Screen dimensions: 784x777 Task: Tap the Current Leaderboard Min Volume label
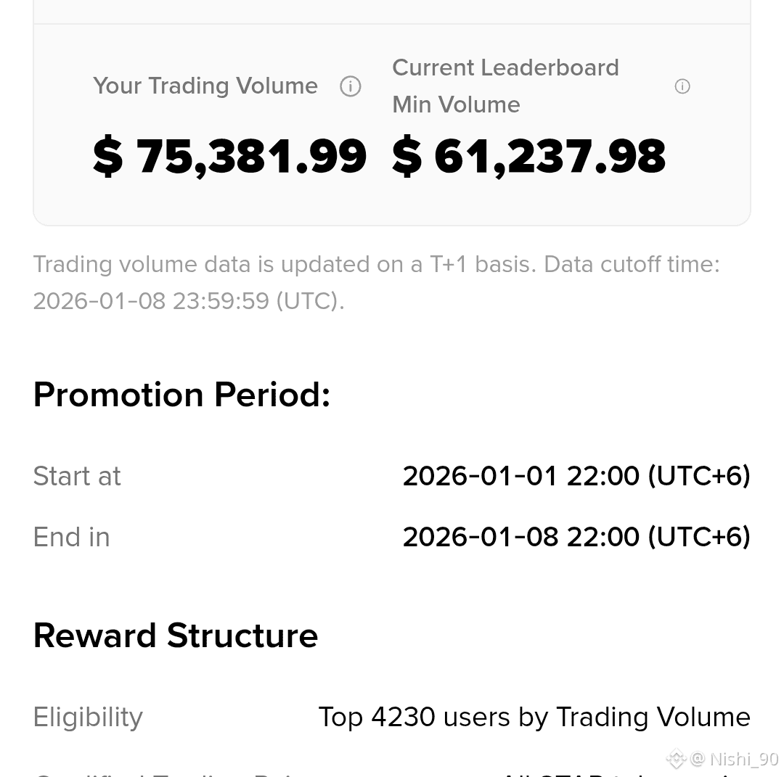505,86
